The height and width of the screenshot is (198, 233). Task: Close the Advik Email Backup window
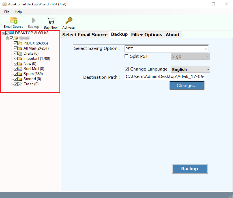(226, 4)
